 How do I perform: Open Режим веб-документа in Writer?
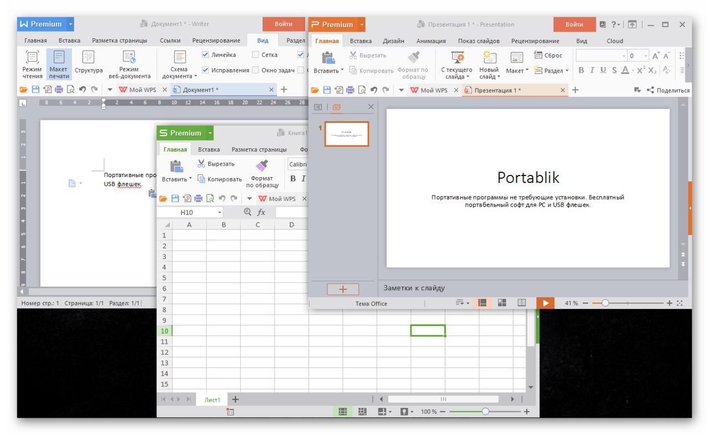point(129,64)
